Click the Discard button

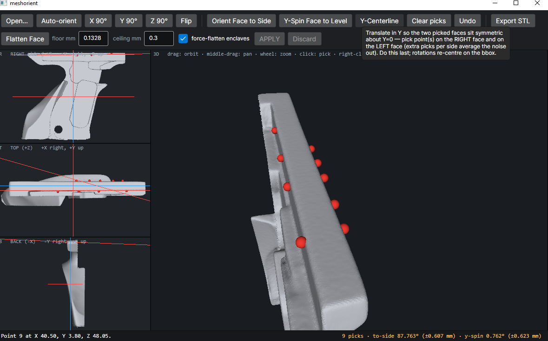pyautogui.click(x=304, y=39)
